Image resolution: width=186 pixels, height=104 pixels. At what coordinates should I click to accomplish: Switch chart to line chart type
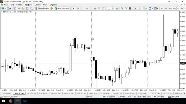[117, 8]
